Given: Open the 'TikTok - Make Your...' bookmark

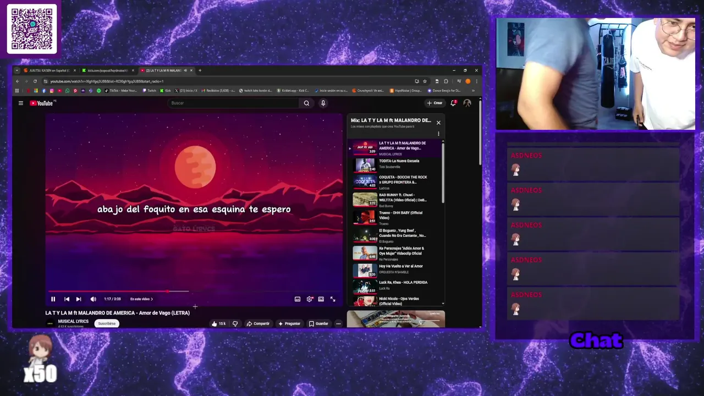Looking at the screenshot, I should click(x=120, y=91).
